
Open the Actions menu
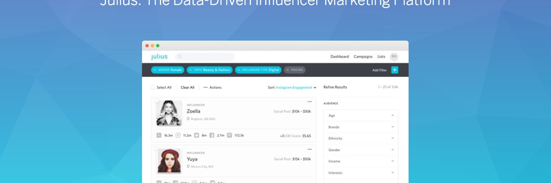point(212,87)
